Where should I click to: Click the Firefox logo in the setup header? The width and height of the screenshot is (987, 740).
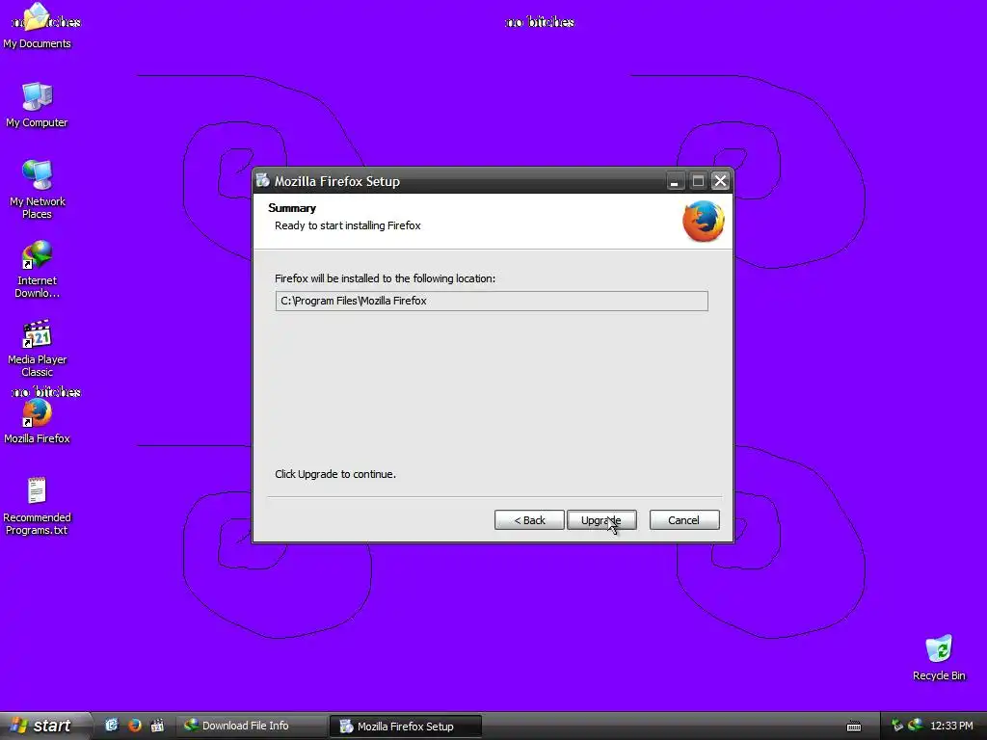tap(703, 221)
